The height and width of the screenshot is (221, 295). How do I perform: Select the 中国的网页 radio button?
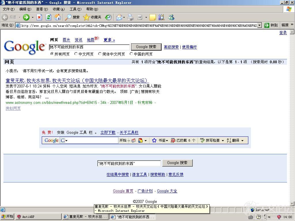click(131, 54)
